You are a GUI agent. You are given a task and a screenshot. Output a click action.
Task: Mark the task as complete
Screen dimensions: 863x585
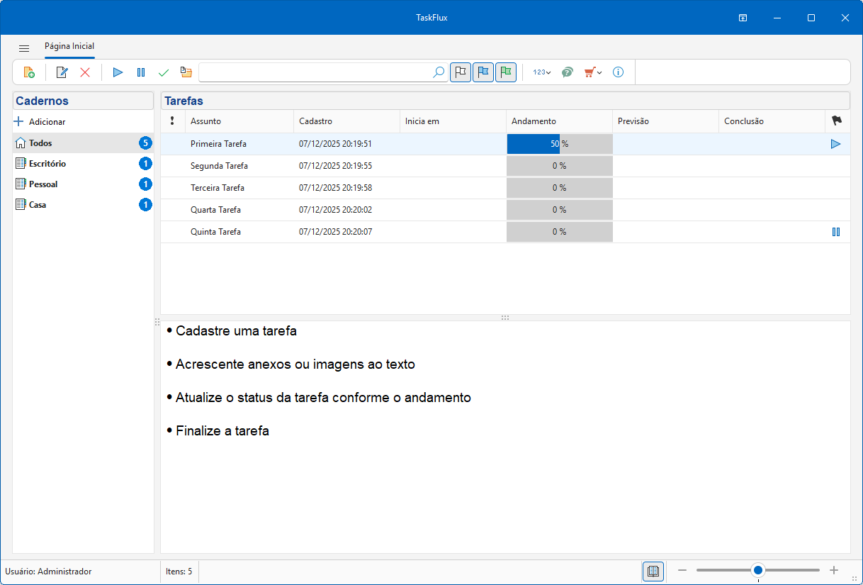coord(164,72)
